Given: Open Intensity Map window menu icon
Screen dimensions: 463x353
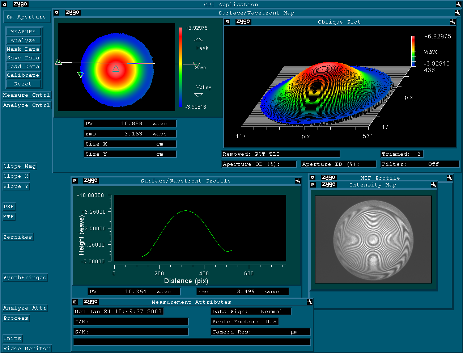Looking at the screenshot, I should pyautogui.click(x=313, y=185).
